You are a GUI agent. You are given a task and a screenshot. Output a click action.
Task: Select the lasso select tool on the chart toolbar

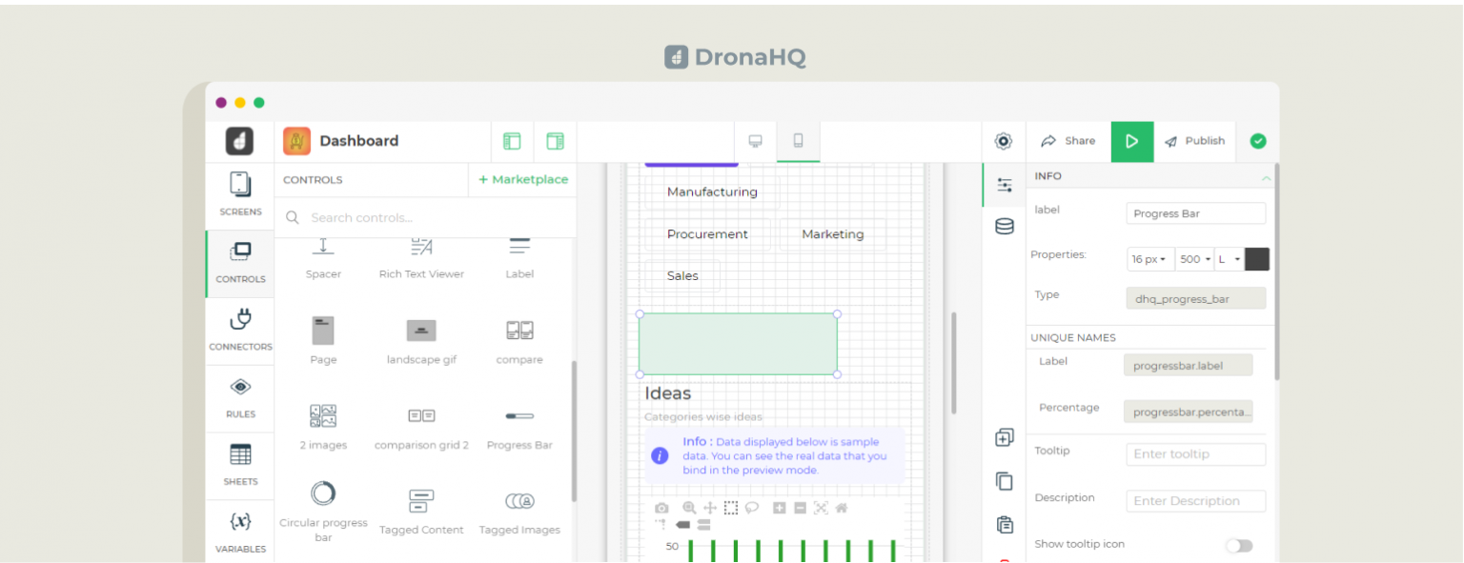click(x=752, y=508)
